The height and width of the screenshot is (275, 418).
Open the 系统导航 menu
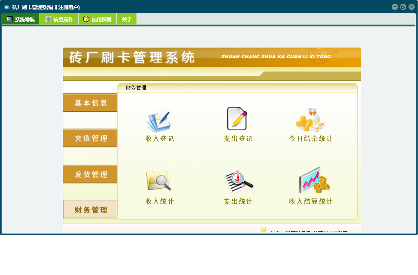click(21, 19)
